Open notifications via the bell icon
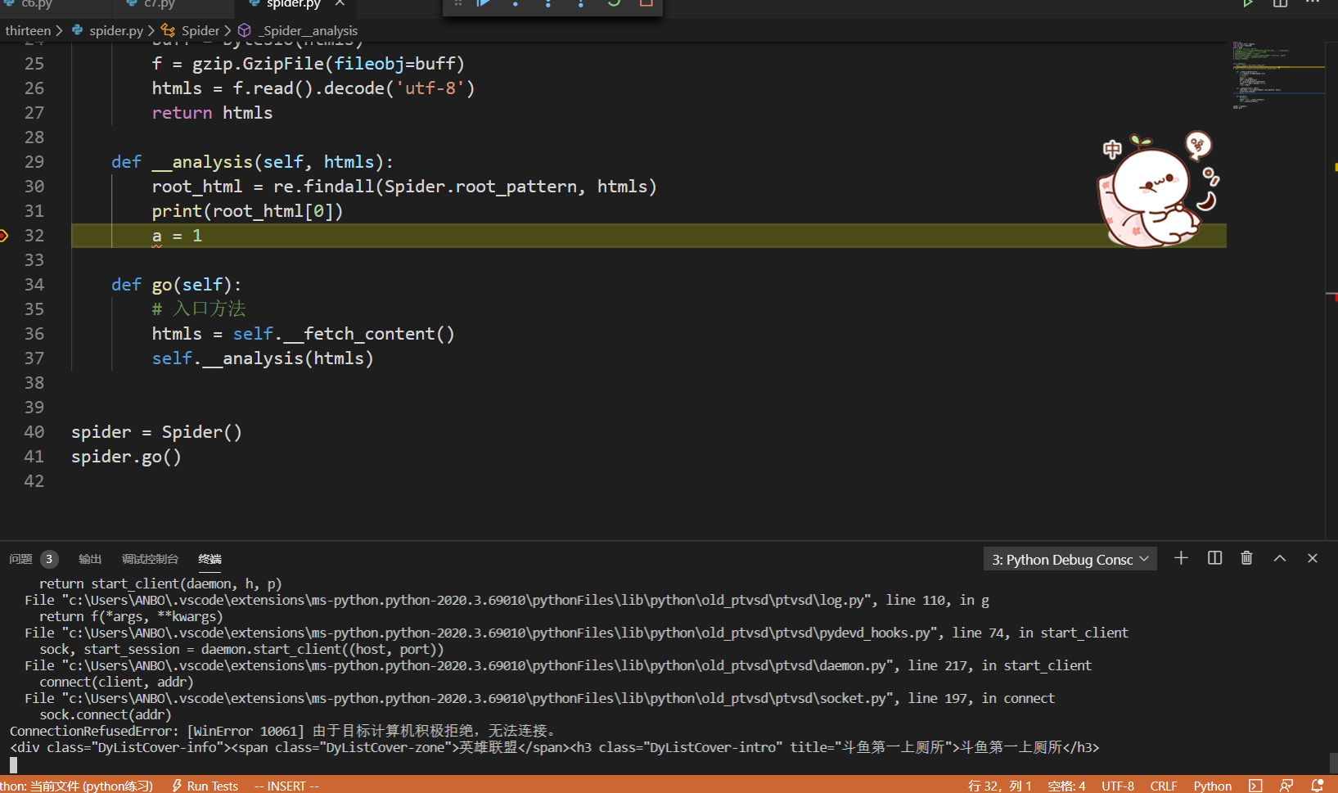 [1318, 786]
